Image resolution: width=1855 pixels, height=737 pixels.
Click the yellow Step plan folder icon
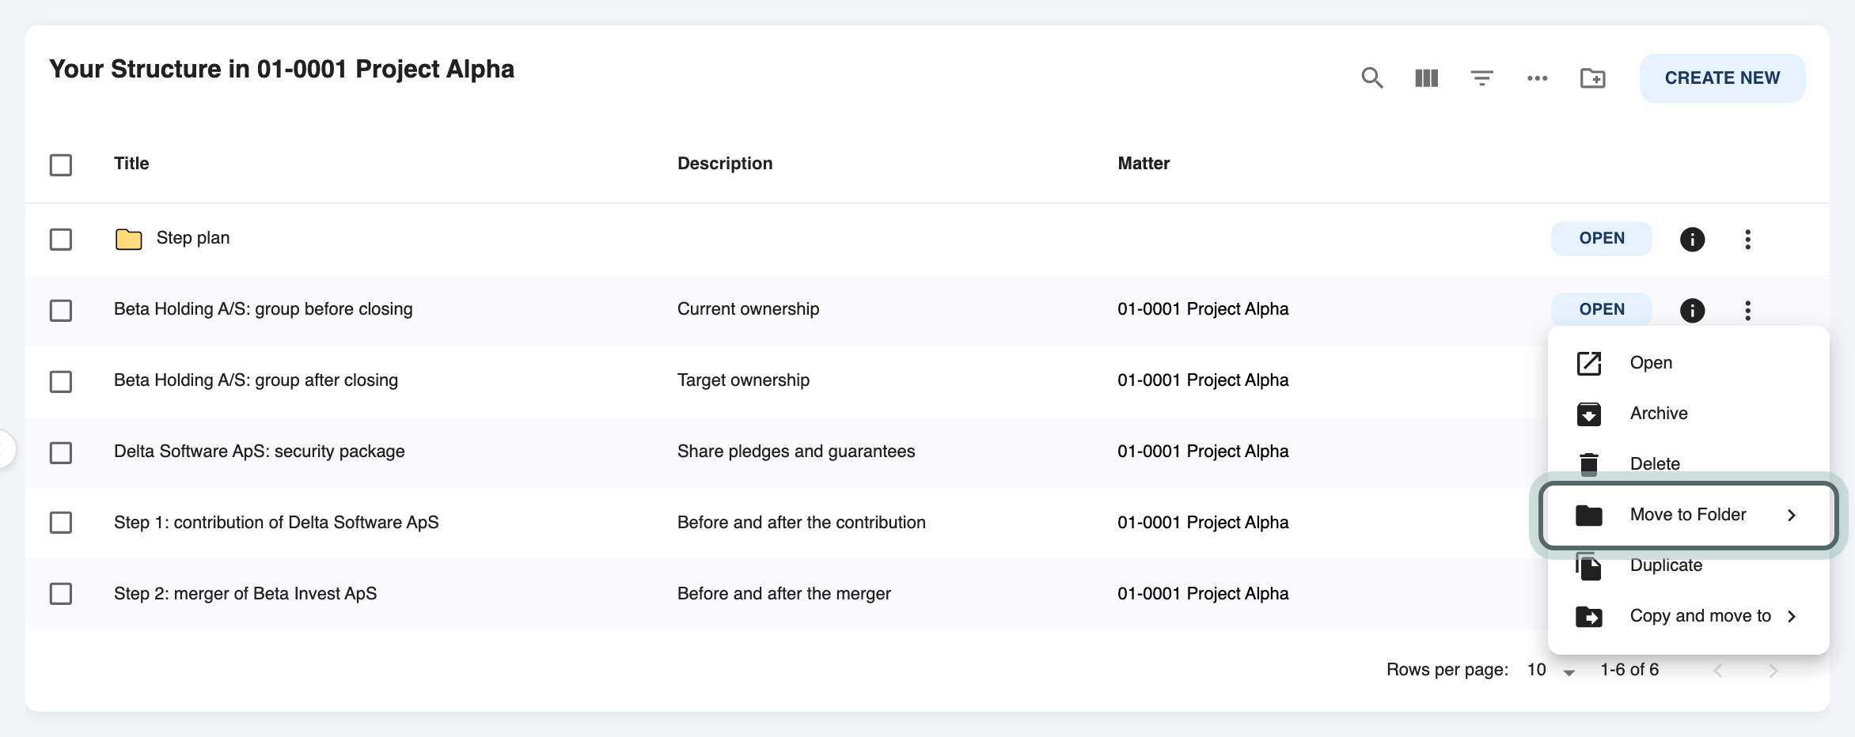click(128, 239)
